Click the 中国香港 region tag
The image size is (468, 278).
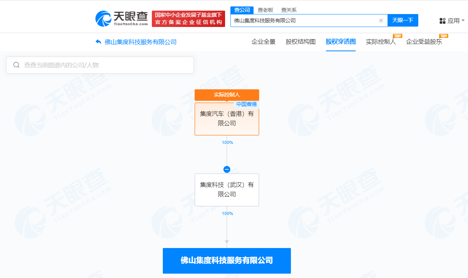(247, 104)
